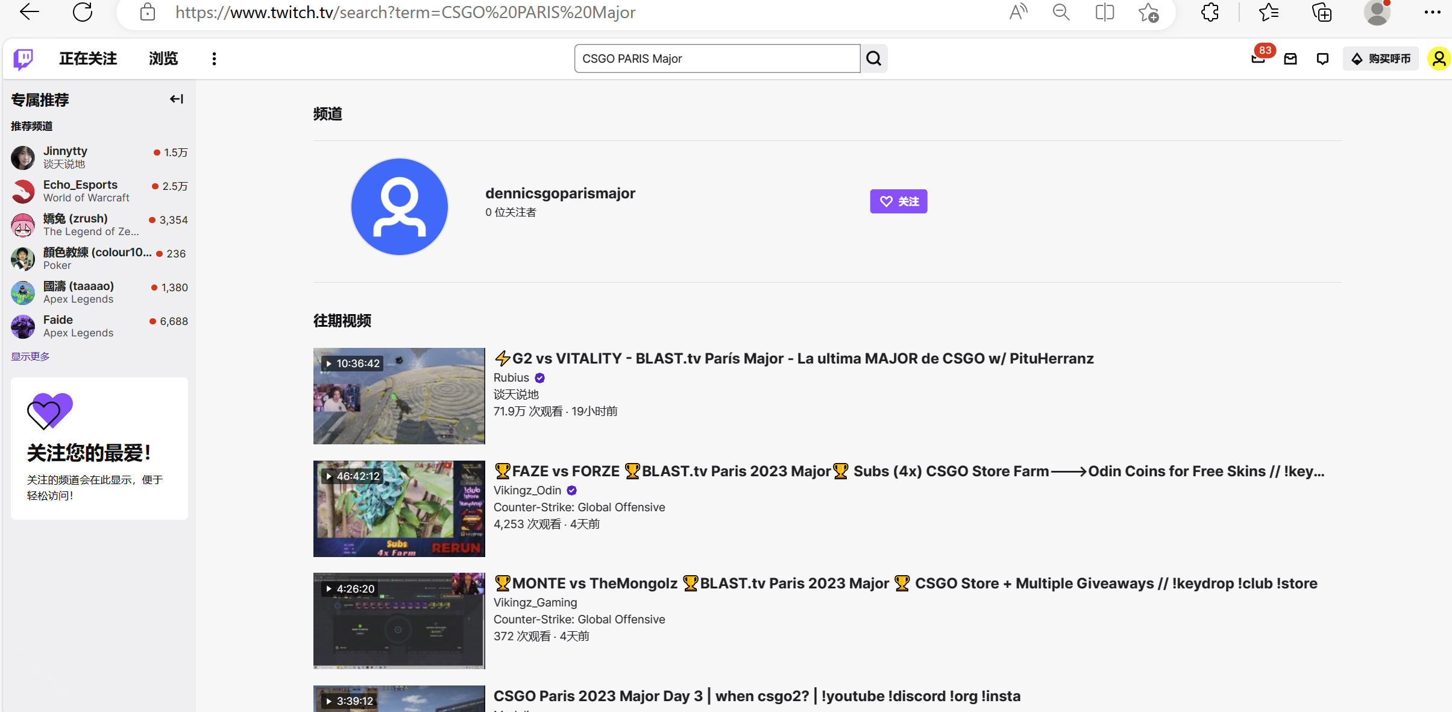The width and height of the screenshot is (1452, 712).
Task: Open the Vikingz_Gaming channel link
Action: tap(535, 603)
